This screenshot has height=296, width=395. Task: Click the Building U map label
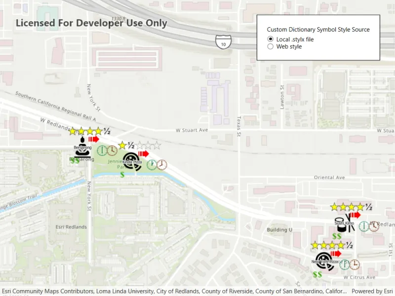click(x=279, y=229)
